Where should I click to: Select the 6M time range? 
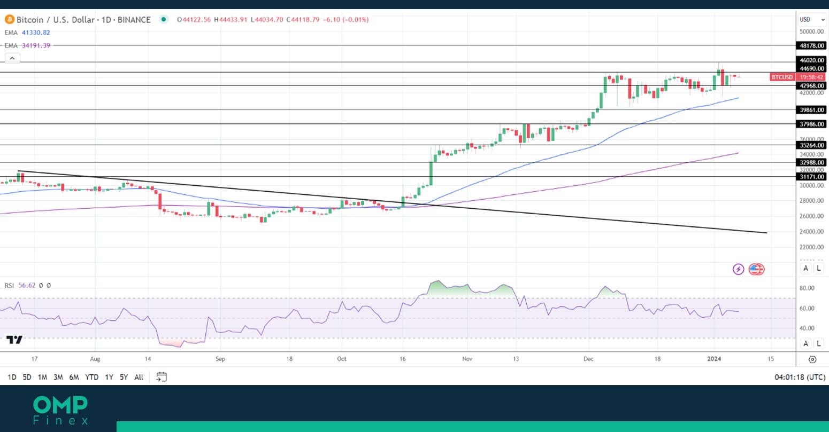(74, 377)
